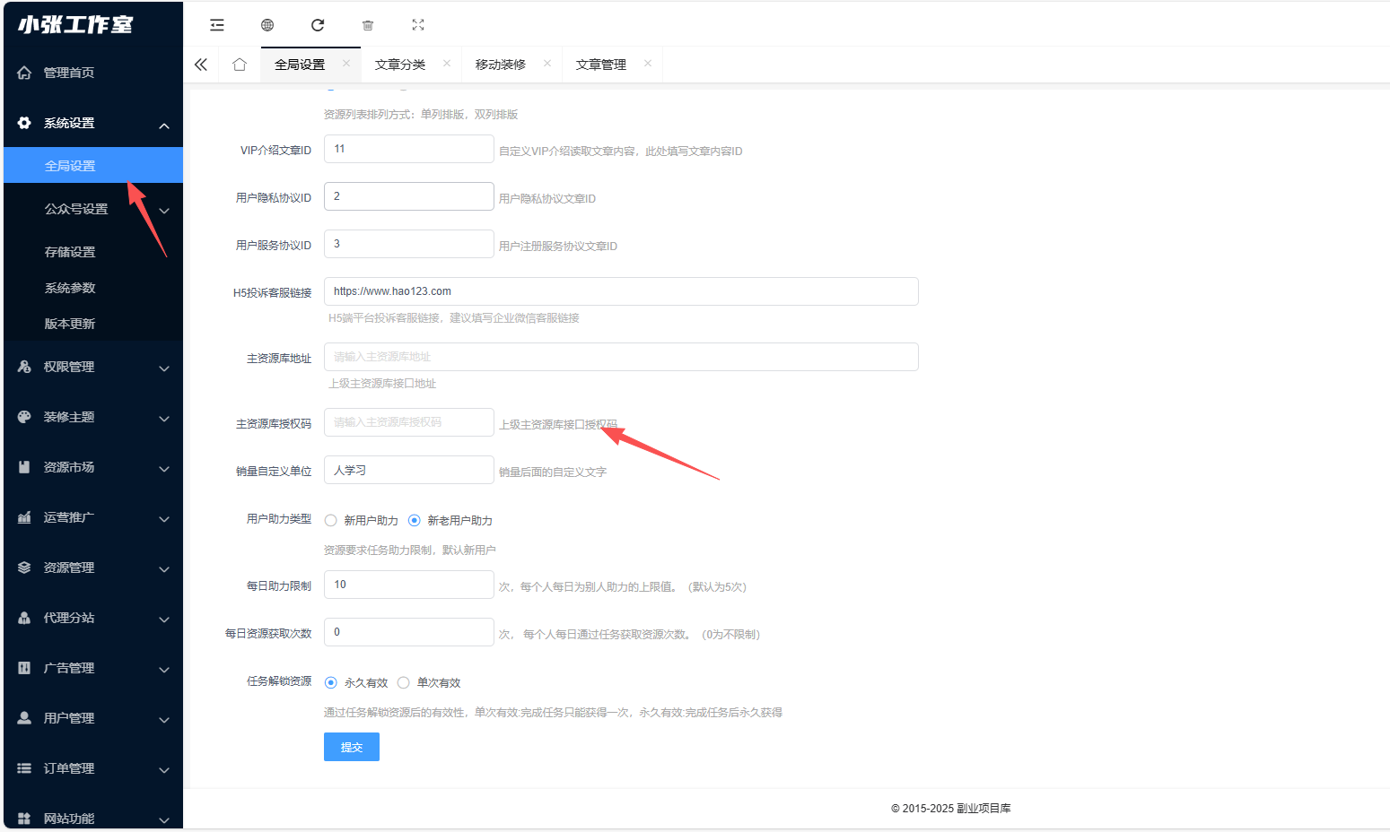
Task: Enter fullscreen using the expand icon
Action: (x=417, y=24)
